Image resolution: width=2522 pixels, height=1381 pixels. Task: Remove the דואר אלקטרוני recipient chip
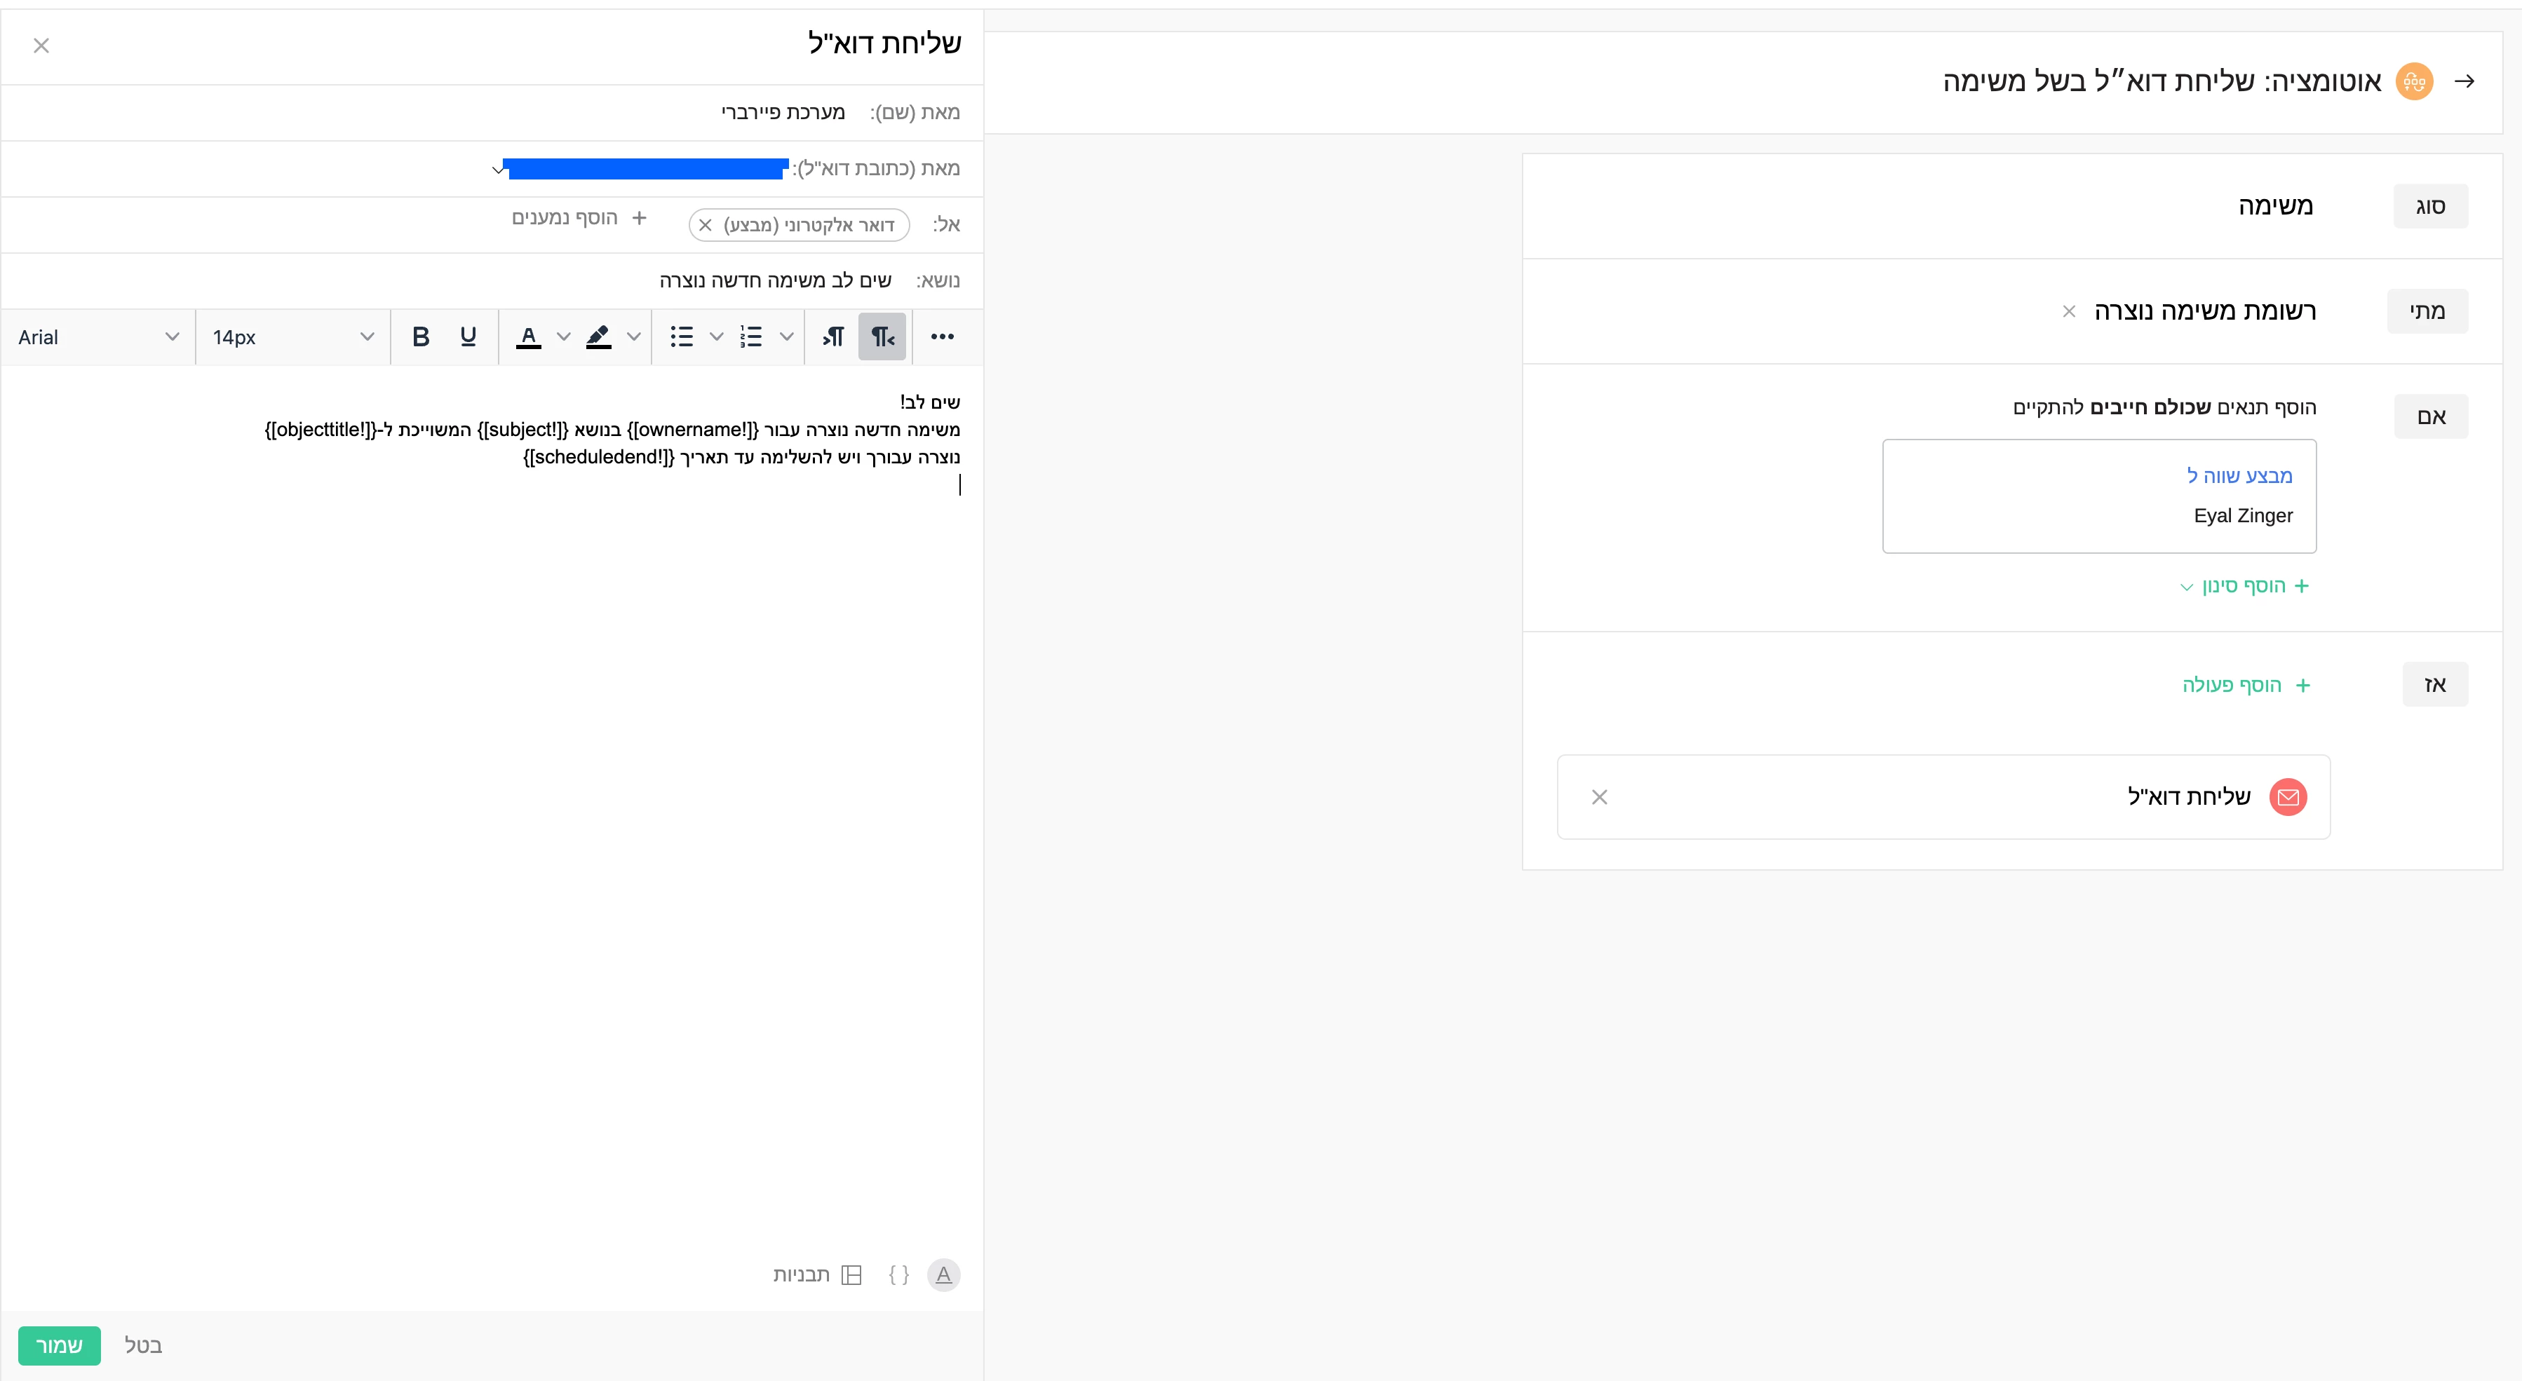(705, 225)
